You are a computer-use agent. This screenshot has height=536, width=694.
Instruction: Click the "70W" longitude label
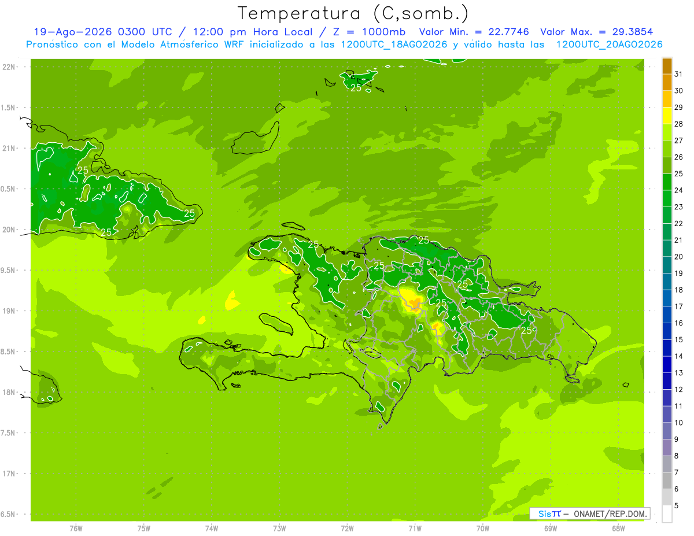(x=483, y=528)
